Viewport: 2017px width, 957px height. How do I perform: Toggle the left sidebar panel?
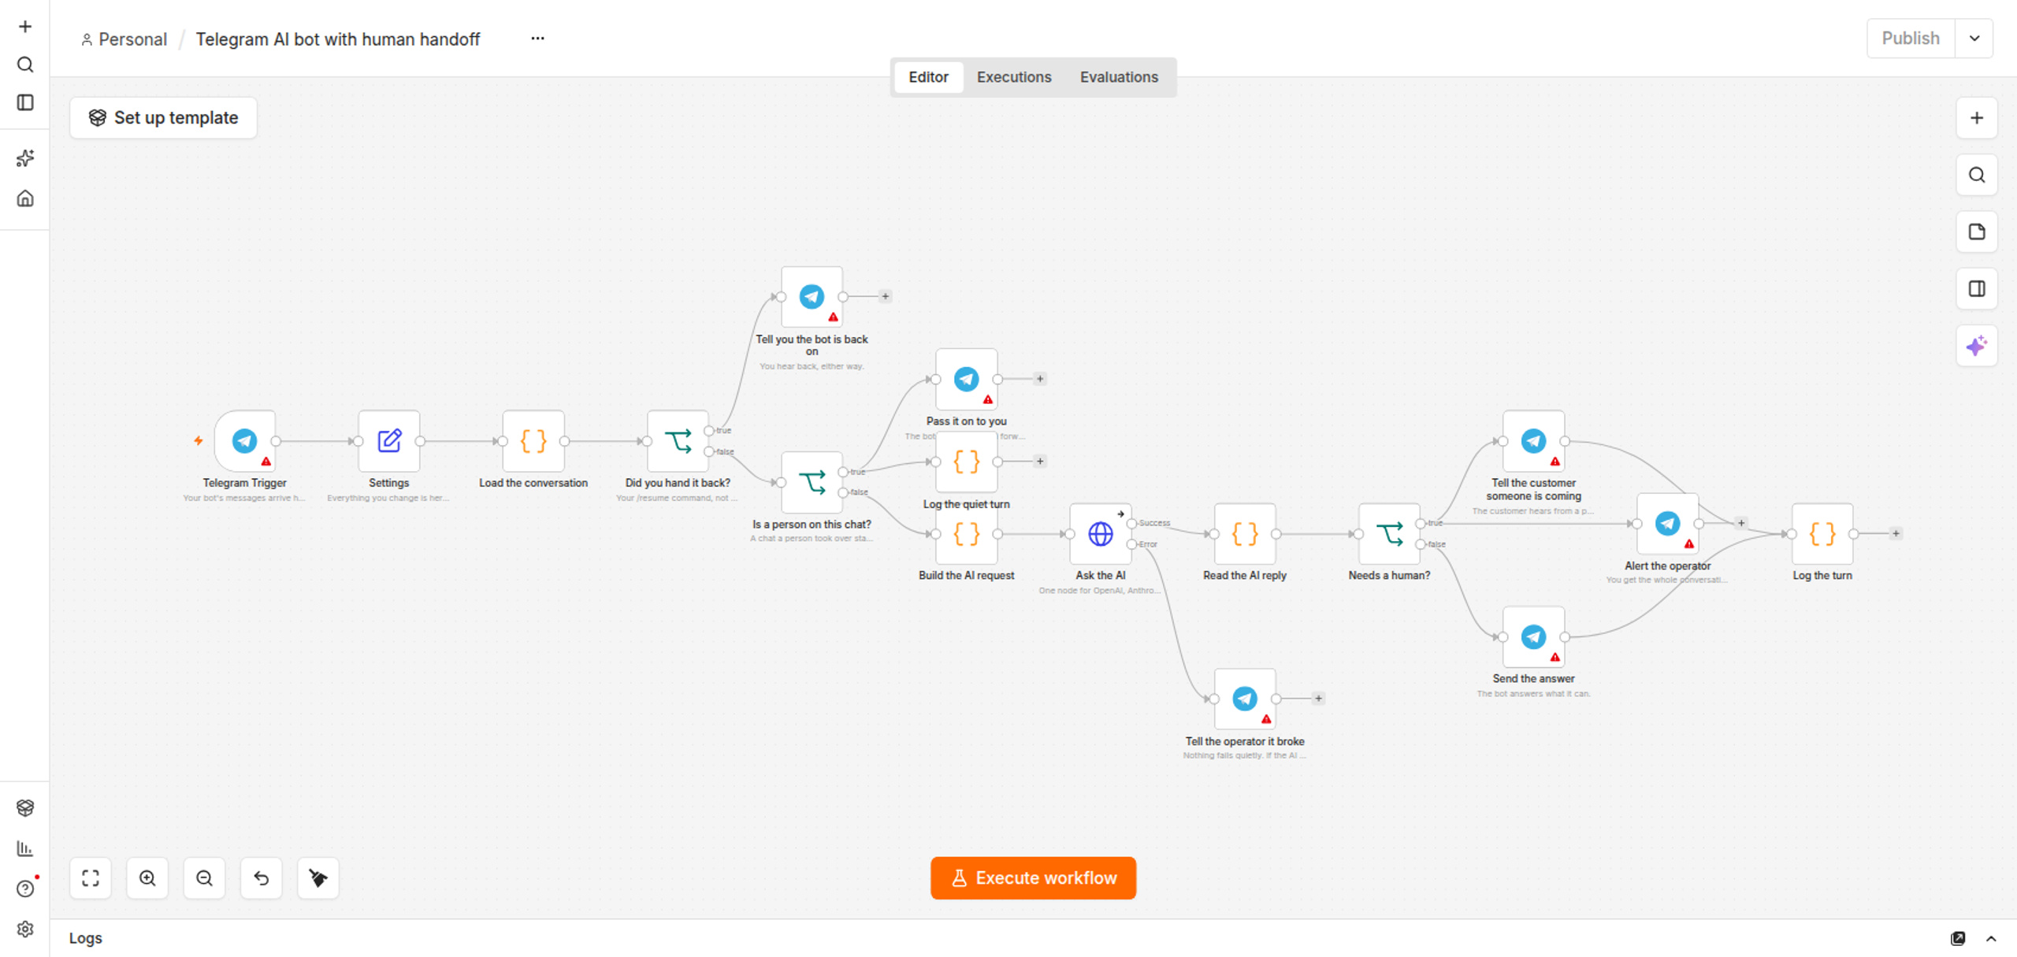coord(25,102)
